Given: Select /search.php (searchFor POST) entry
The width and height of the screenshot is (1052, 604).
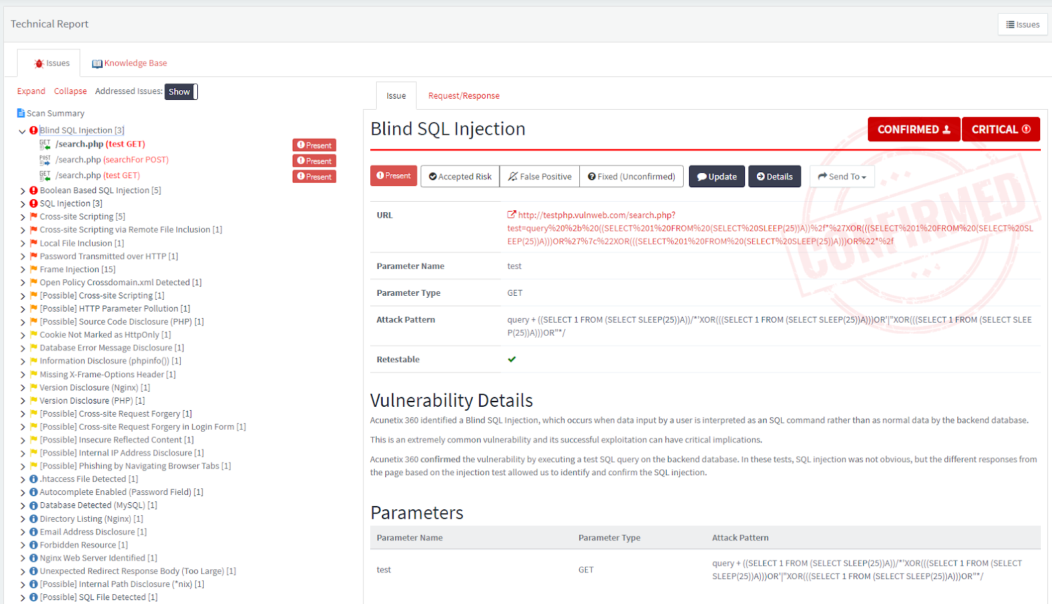Looking at the screenshot, I should click(x=112, y=160).
